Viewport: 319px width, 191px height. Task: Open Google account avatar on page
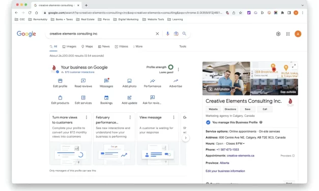click(298, 34)
